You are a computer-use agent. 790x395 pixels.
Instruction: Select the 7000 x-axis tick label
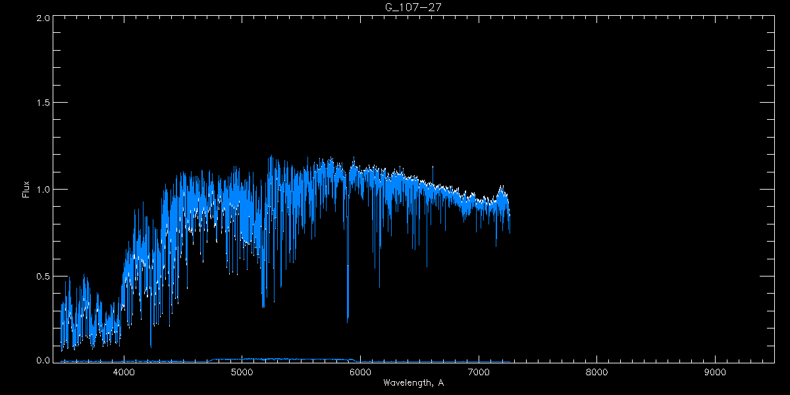click(479, 372)
